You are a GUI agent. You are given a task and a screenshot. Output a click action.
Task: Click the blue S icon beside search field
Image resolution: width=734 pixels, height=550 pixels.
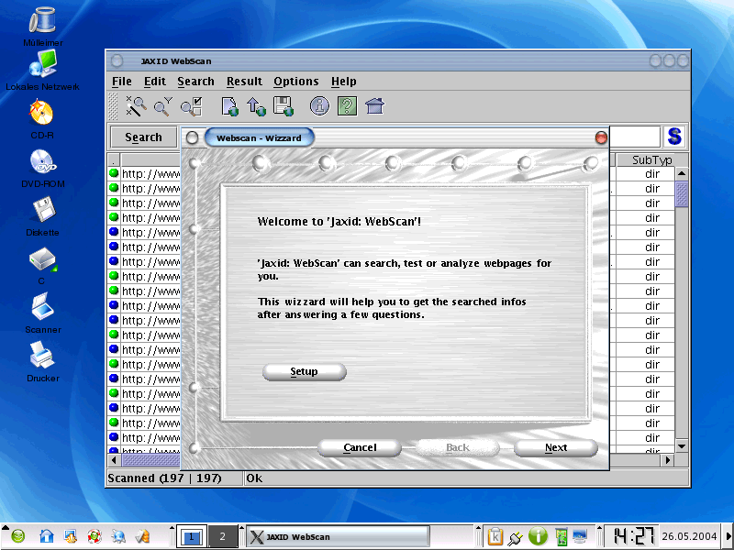point(674,137)
